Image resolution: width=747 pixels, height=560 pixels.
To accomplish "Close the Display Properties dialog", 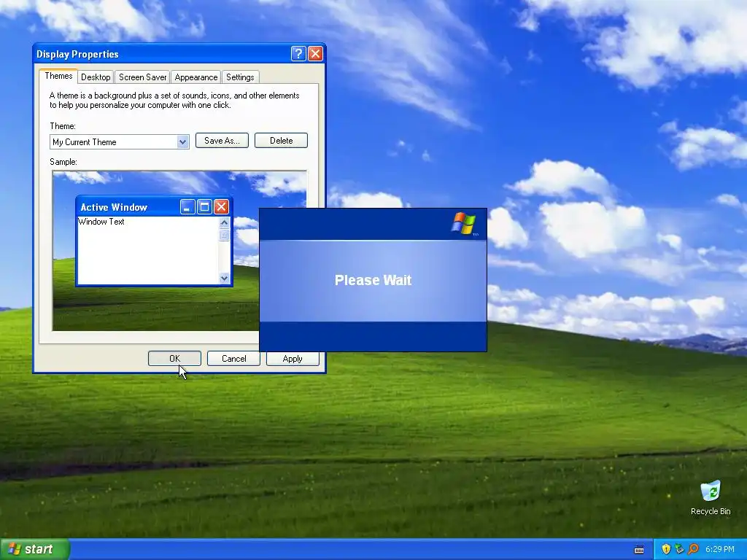I will click(x=315, y=54).
